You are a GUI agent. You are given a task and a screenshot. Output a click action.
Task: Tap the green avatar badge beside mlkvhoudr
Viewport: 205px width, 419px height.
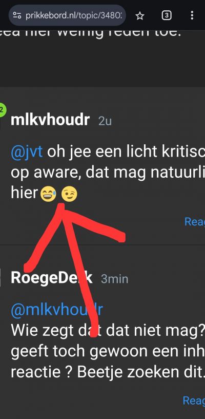[3, 109]
